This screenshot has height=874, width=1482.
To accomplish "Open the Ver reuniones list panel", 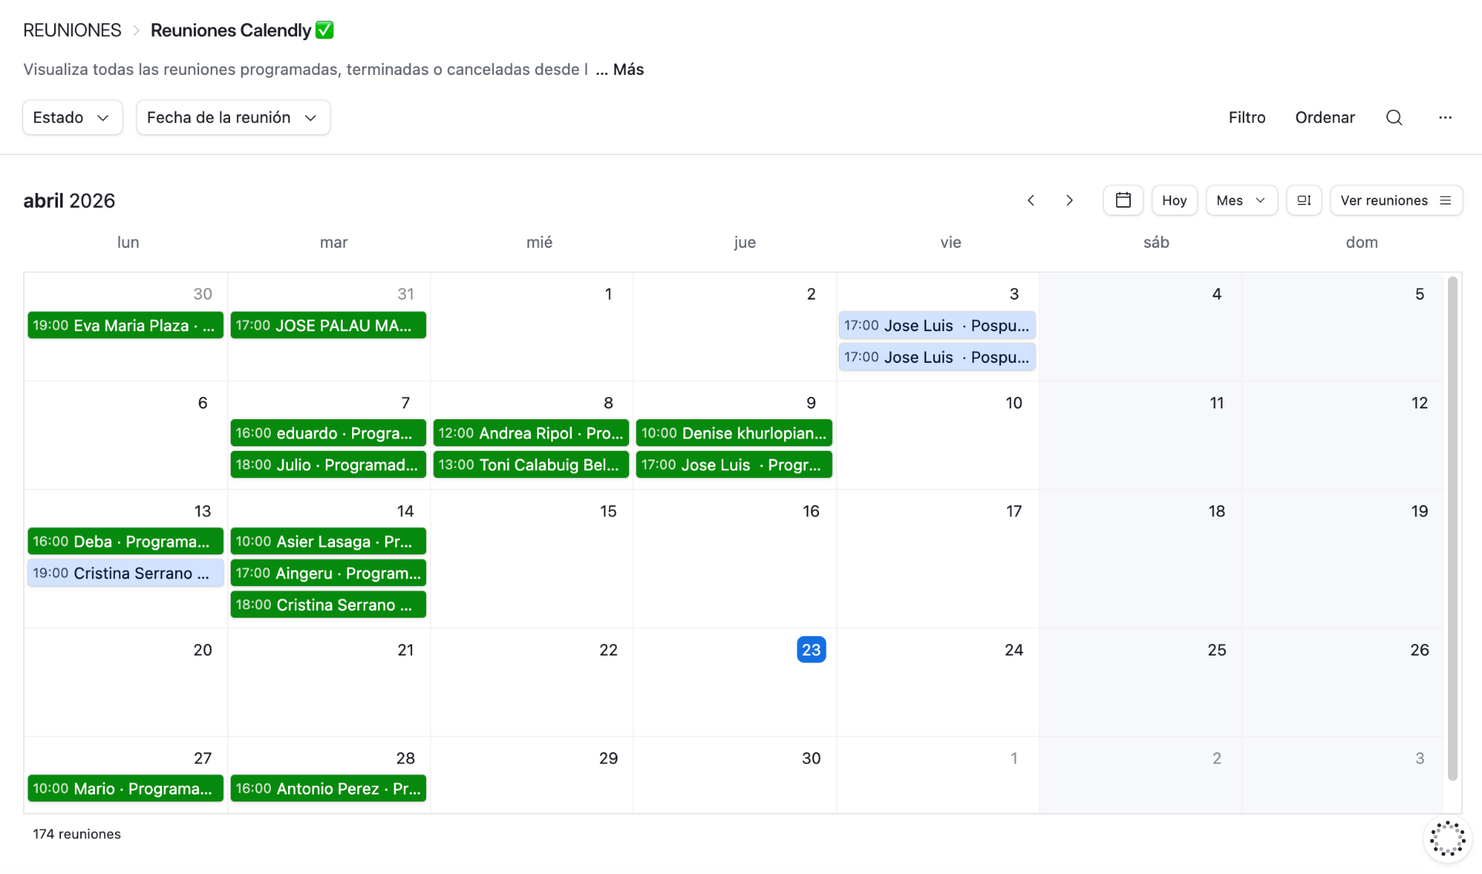I will pos(1396,200).
